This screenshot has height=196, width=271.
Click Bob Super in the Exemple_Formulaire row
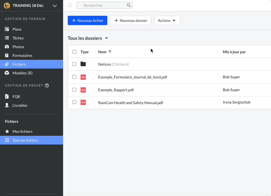[231, 77]
